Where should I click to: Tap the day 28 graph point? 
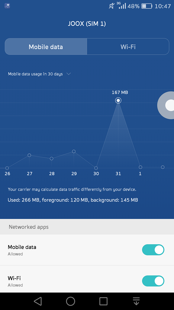click(x=52, y=158)
